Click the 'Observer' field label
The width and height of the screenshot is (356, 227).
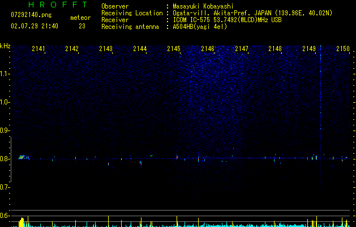point(115,6)
